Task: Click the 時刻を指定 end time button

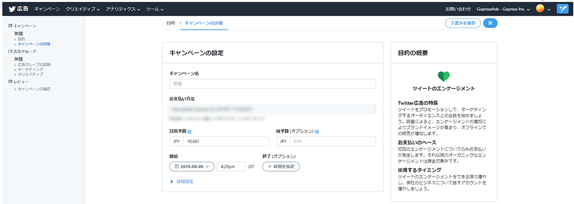Action: pyautogui.click(x=281, y=167)
